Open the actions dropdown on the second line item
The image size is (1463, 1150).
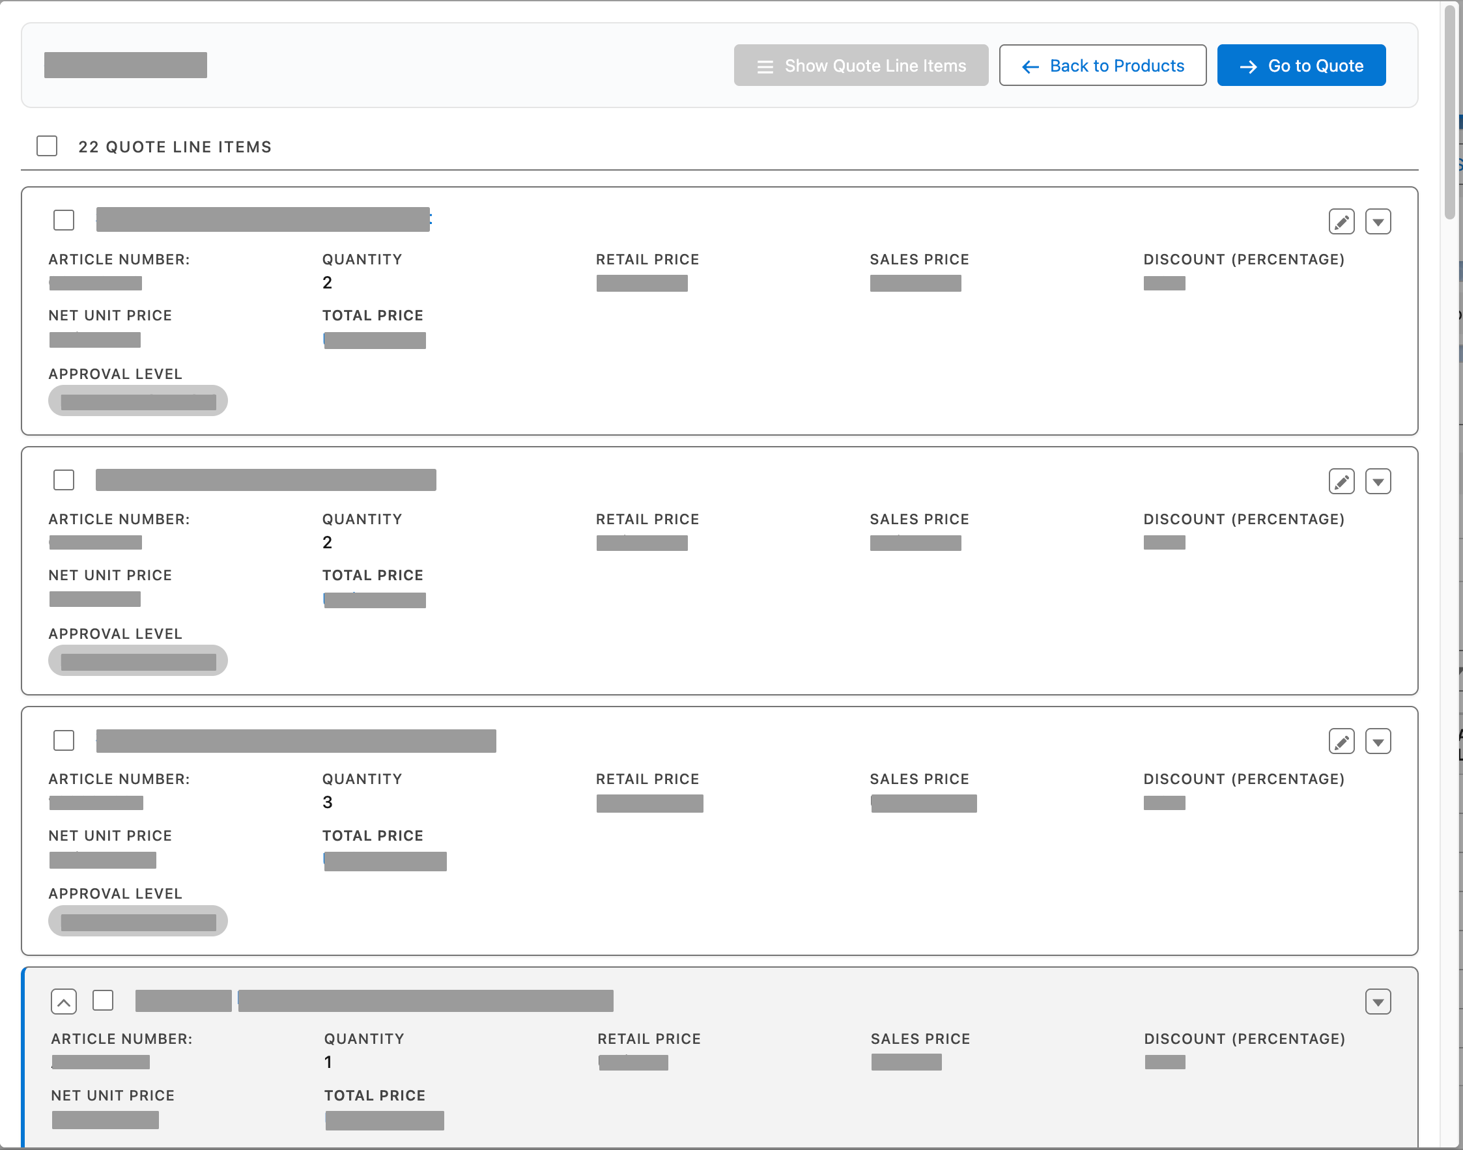click(x=1378, y=481)
